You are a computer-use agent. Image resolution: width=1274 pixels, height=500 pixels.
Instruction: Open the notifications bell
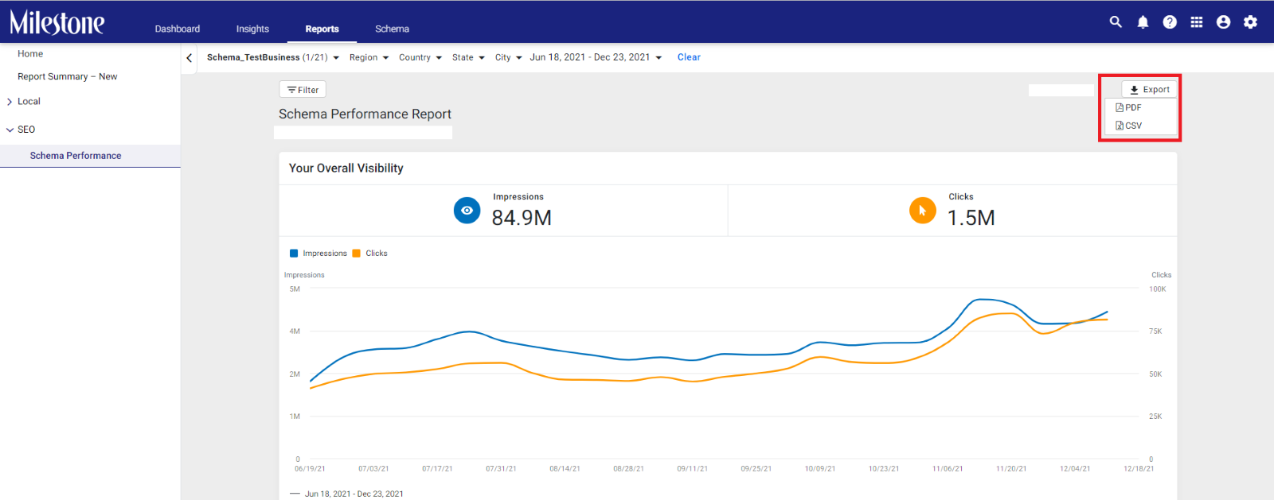(1143, 22)
